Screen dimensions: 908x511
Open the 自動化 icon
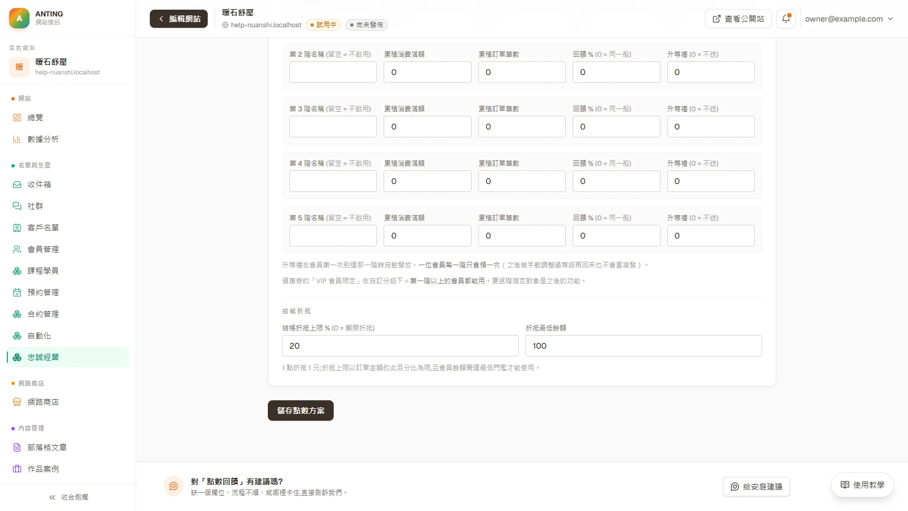[17, 336]
